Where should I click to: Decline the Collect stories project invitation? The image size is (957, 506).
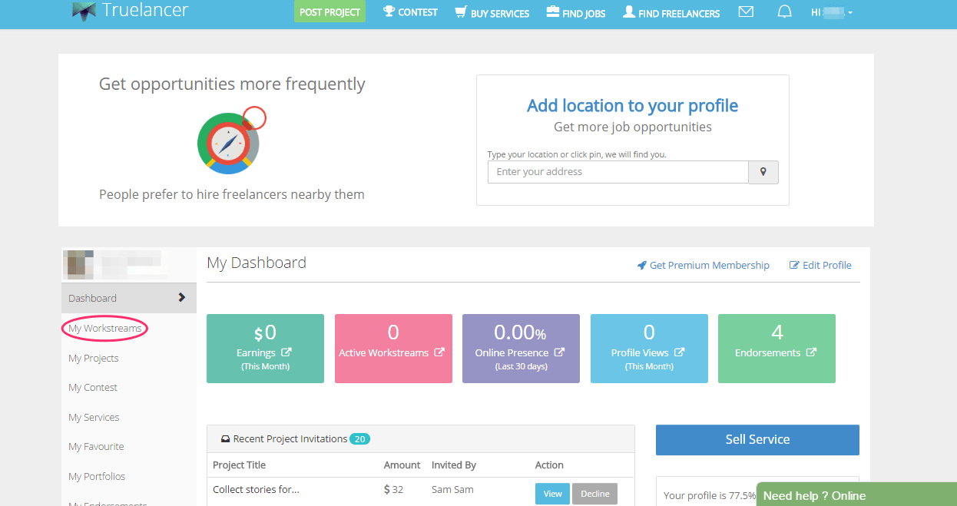pos(594,494)
